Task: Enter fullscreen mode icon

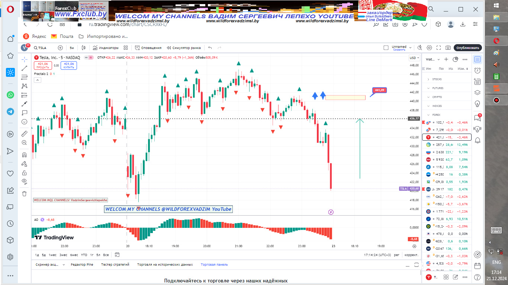Action: (439, 48)
